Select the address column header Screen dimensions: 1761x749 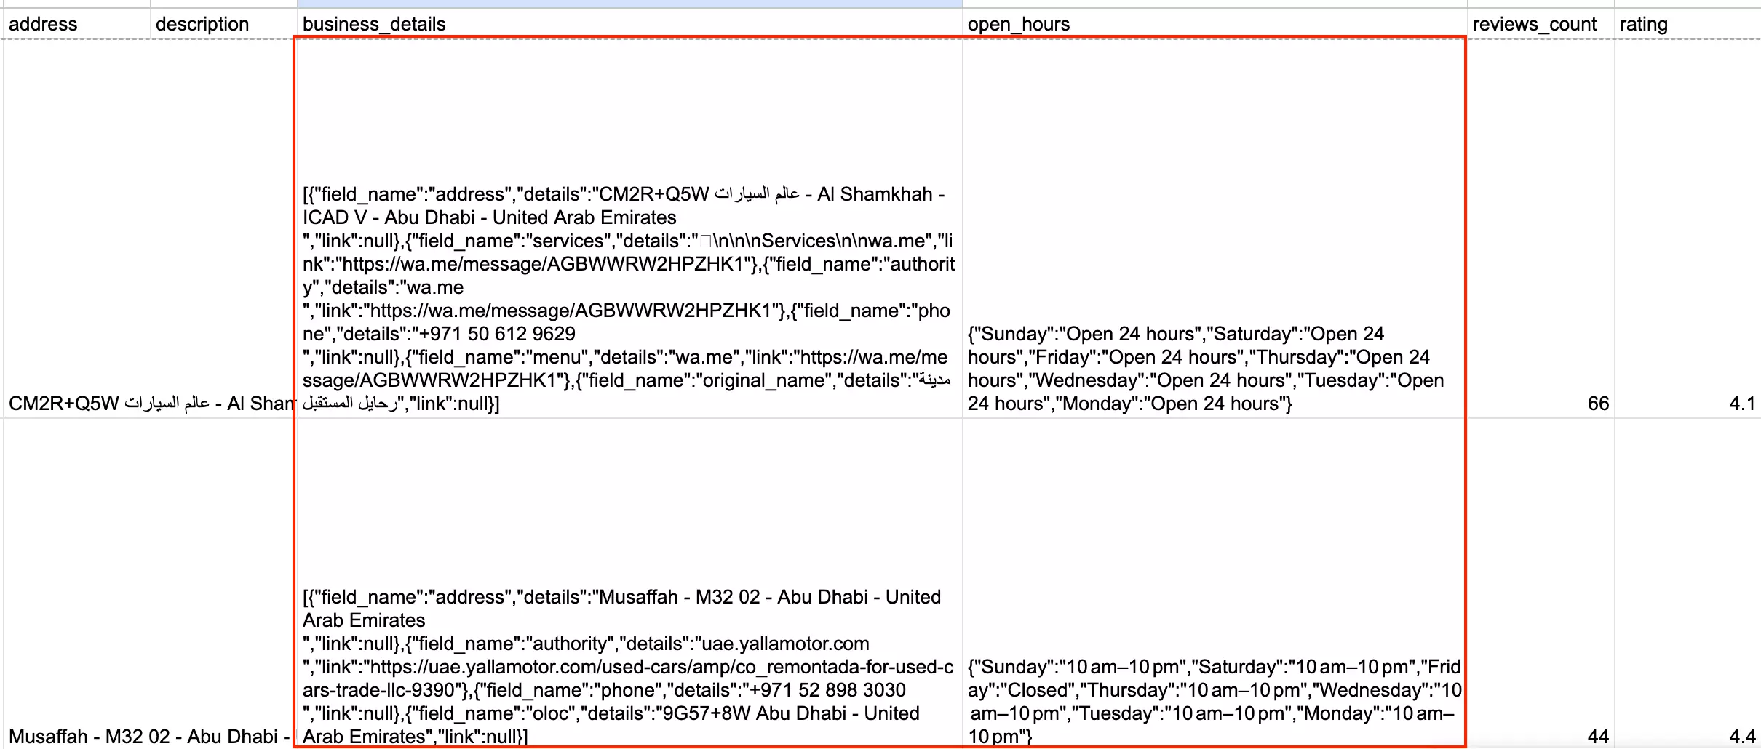point(76,24)
